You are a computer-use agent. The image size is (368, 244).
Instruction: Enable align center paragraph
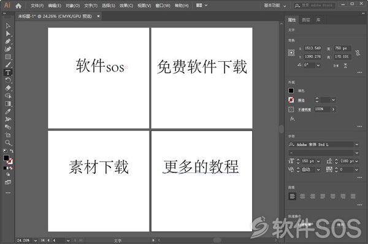[x=302, y=196]
